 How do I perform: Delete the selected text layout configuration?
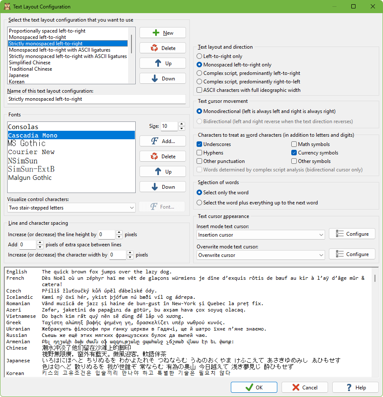(163, 48)
